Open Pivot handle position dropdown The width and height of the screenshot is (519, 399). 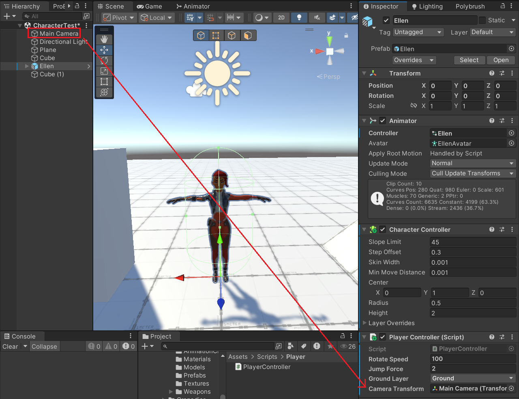119,17
